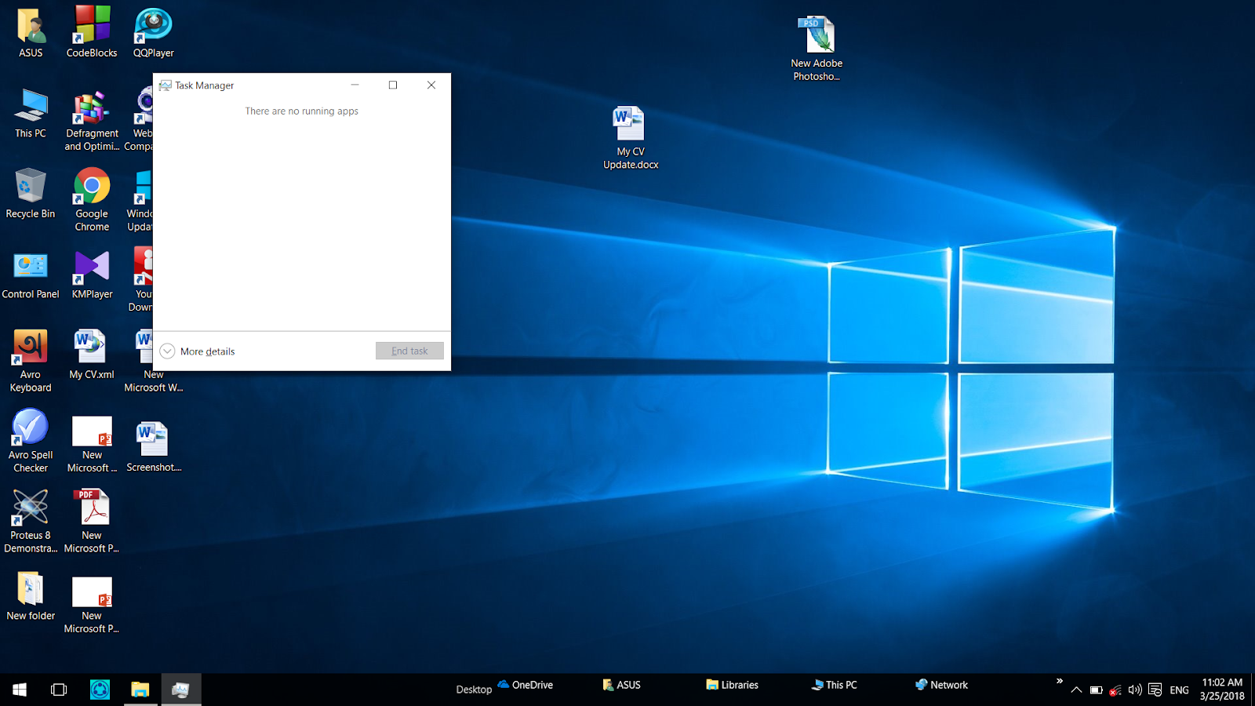Open SHAREit from the taskbar
Screen dimensions: 1255x706
(x=100, y=690)
